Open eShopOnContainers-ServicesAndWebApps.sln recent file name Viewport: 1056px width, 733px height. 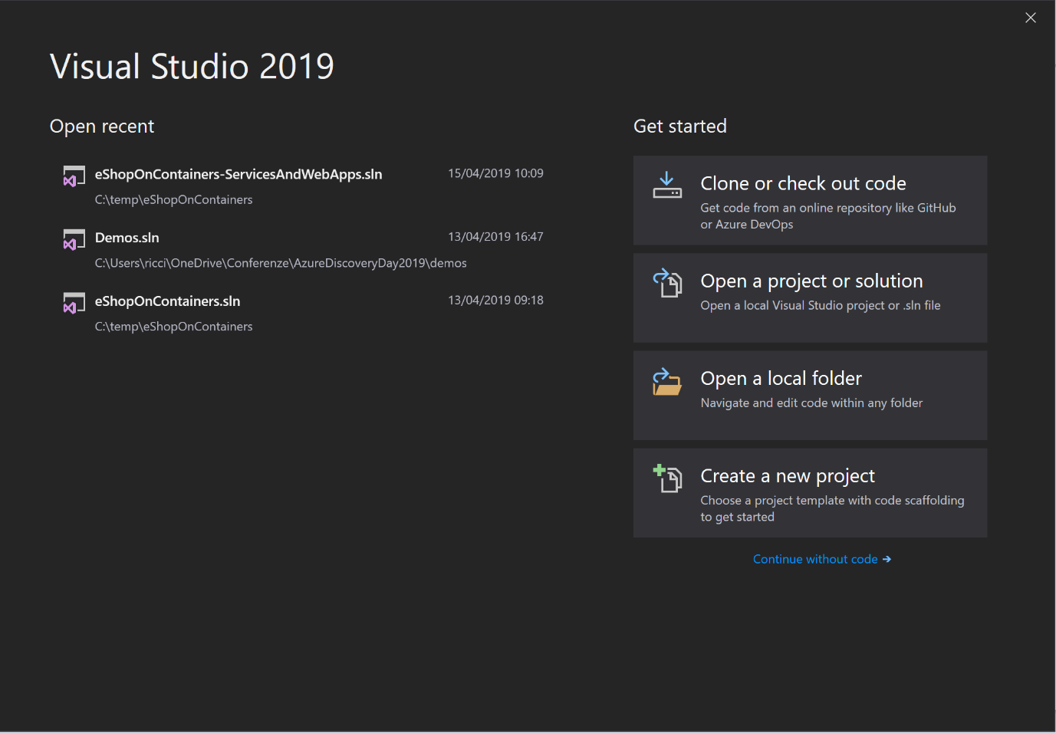pos(239,174)
